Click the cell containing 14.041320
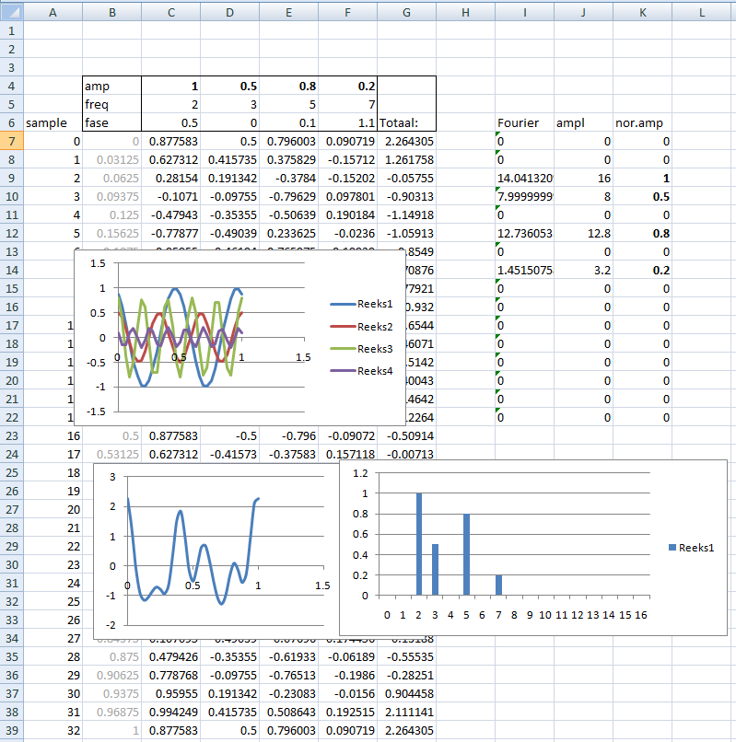Image resolution: width=736 pixels, height=742 pixels. (524, 178)
